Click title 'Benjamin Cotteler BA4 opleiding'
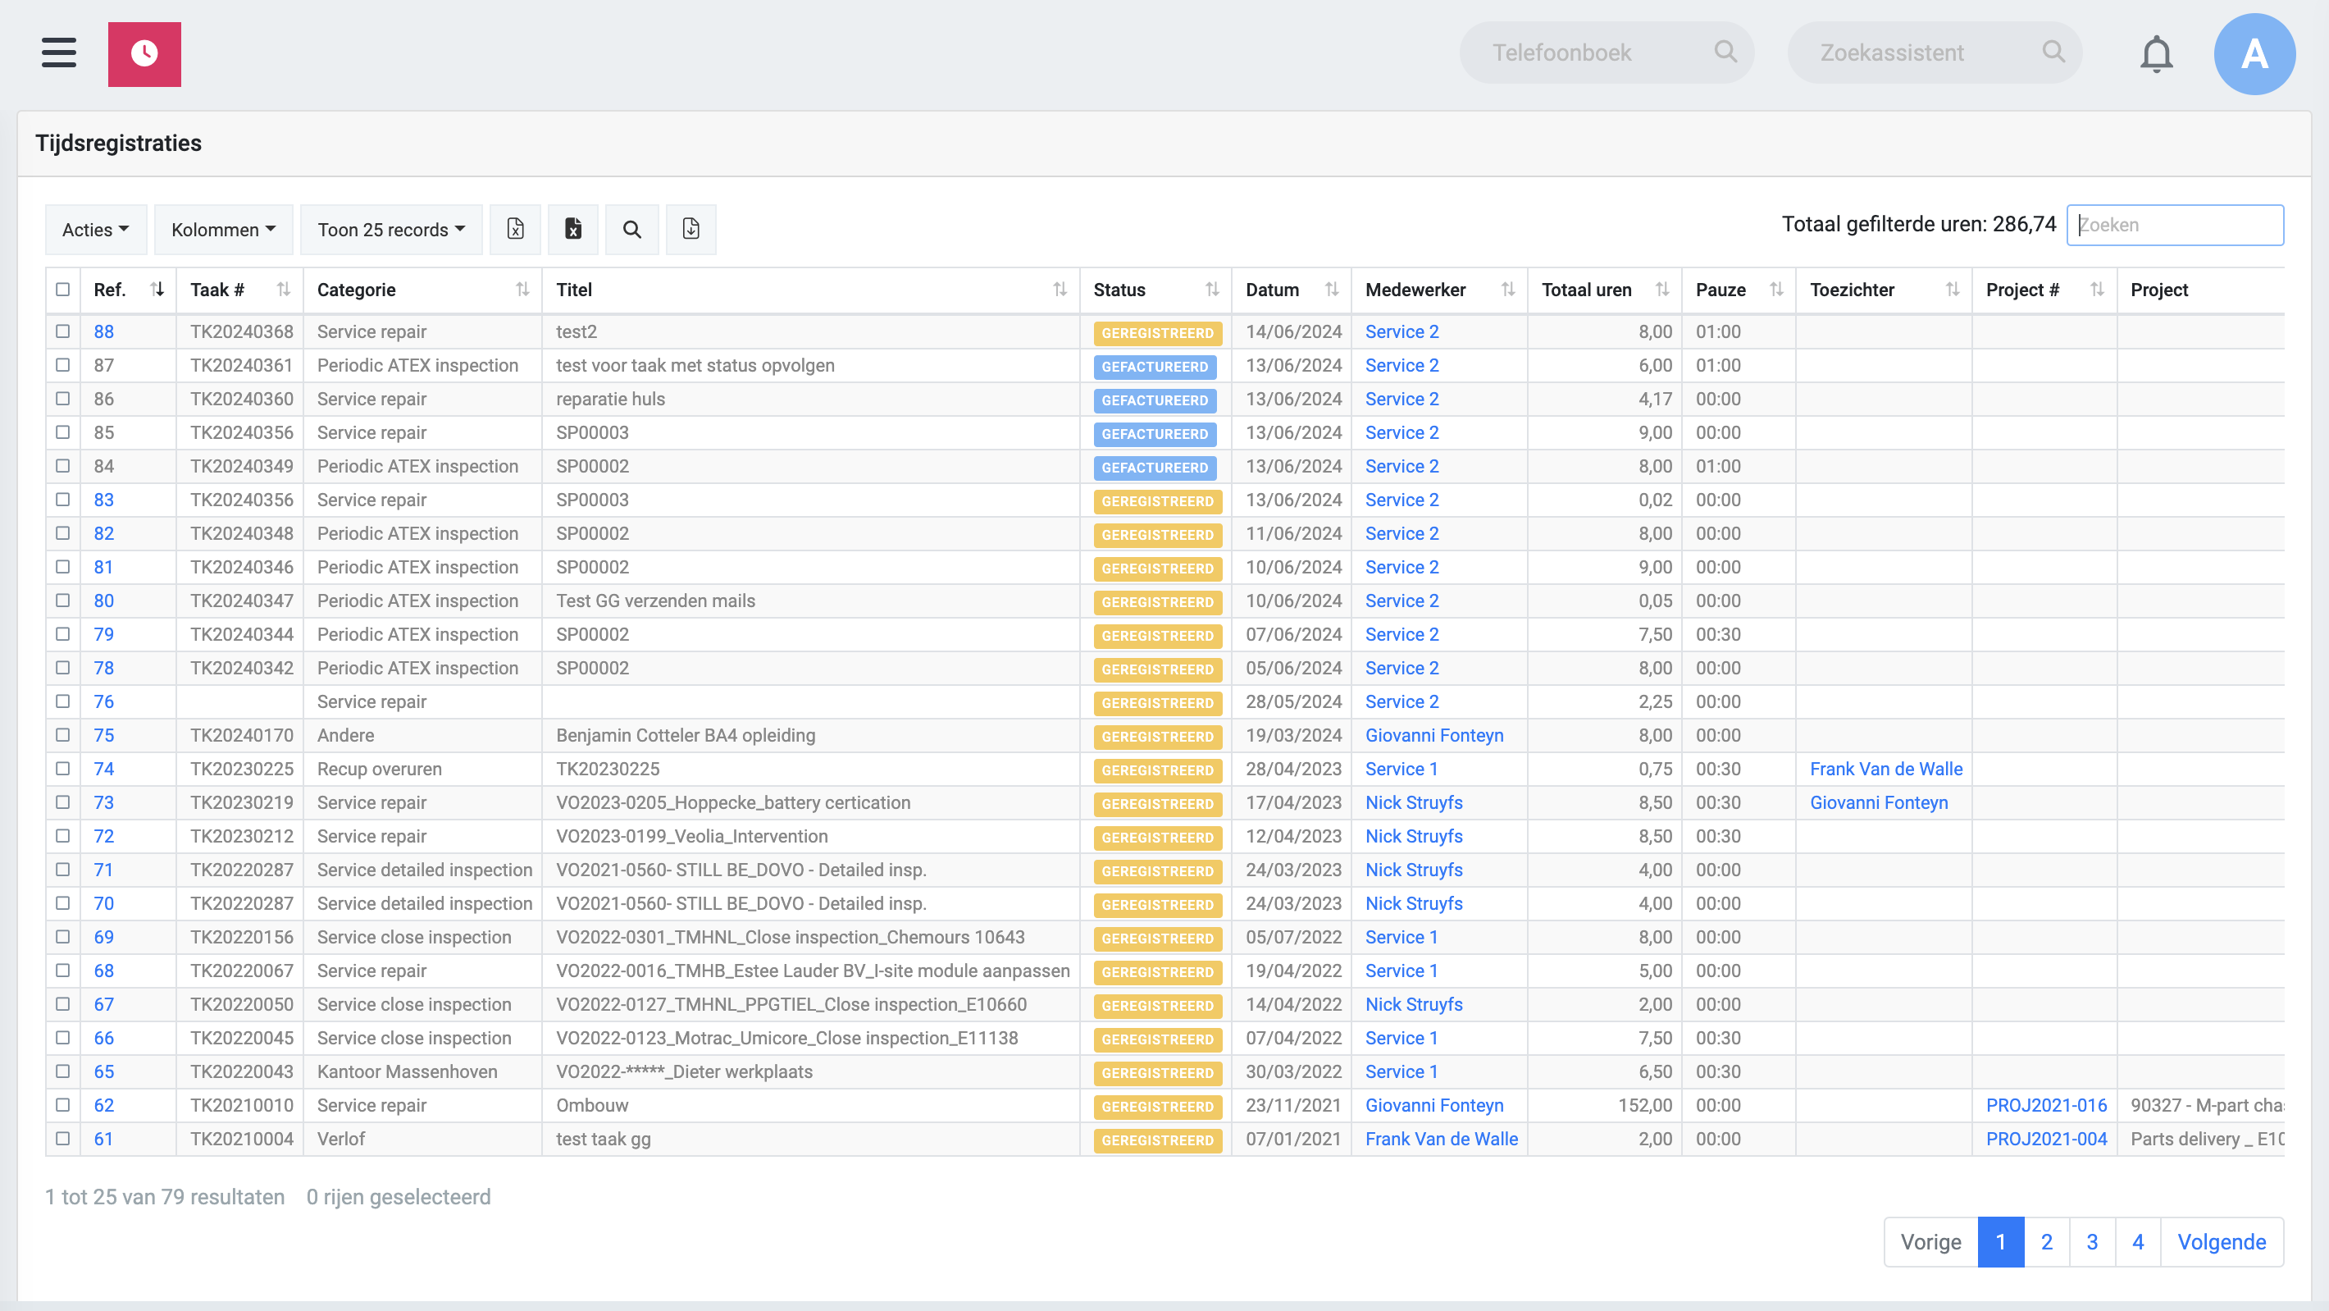This screenshot has height=1311, width=2329. (686, 734)
